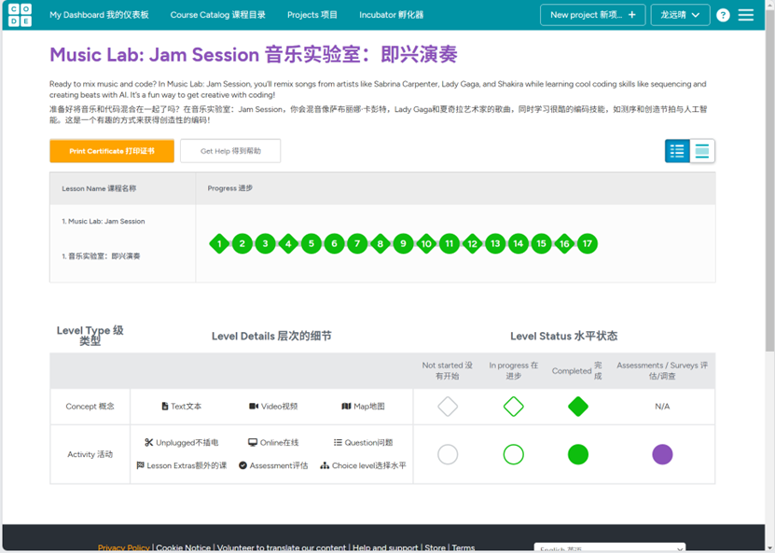Open level 7 circle bubble
Screen dimensions: 775x553
click(357, 243)
